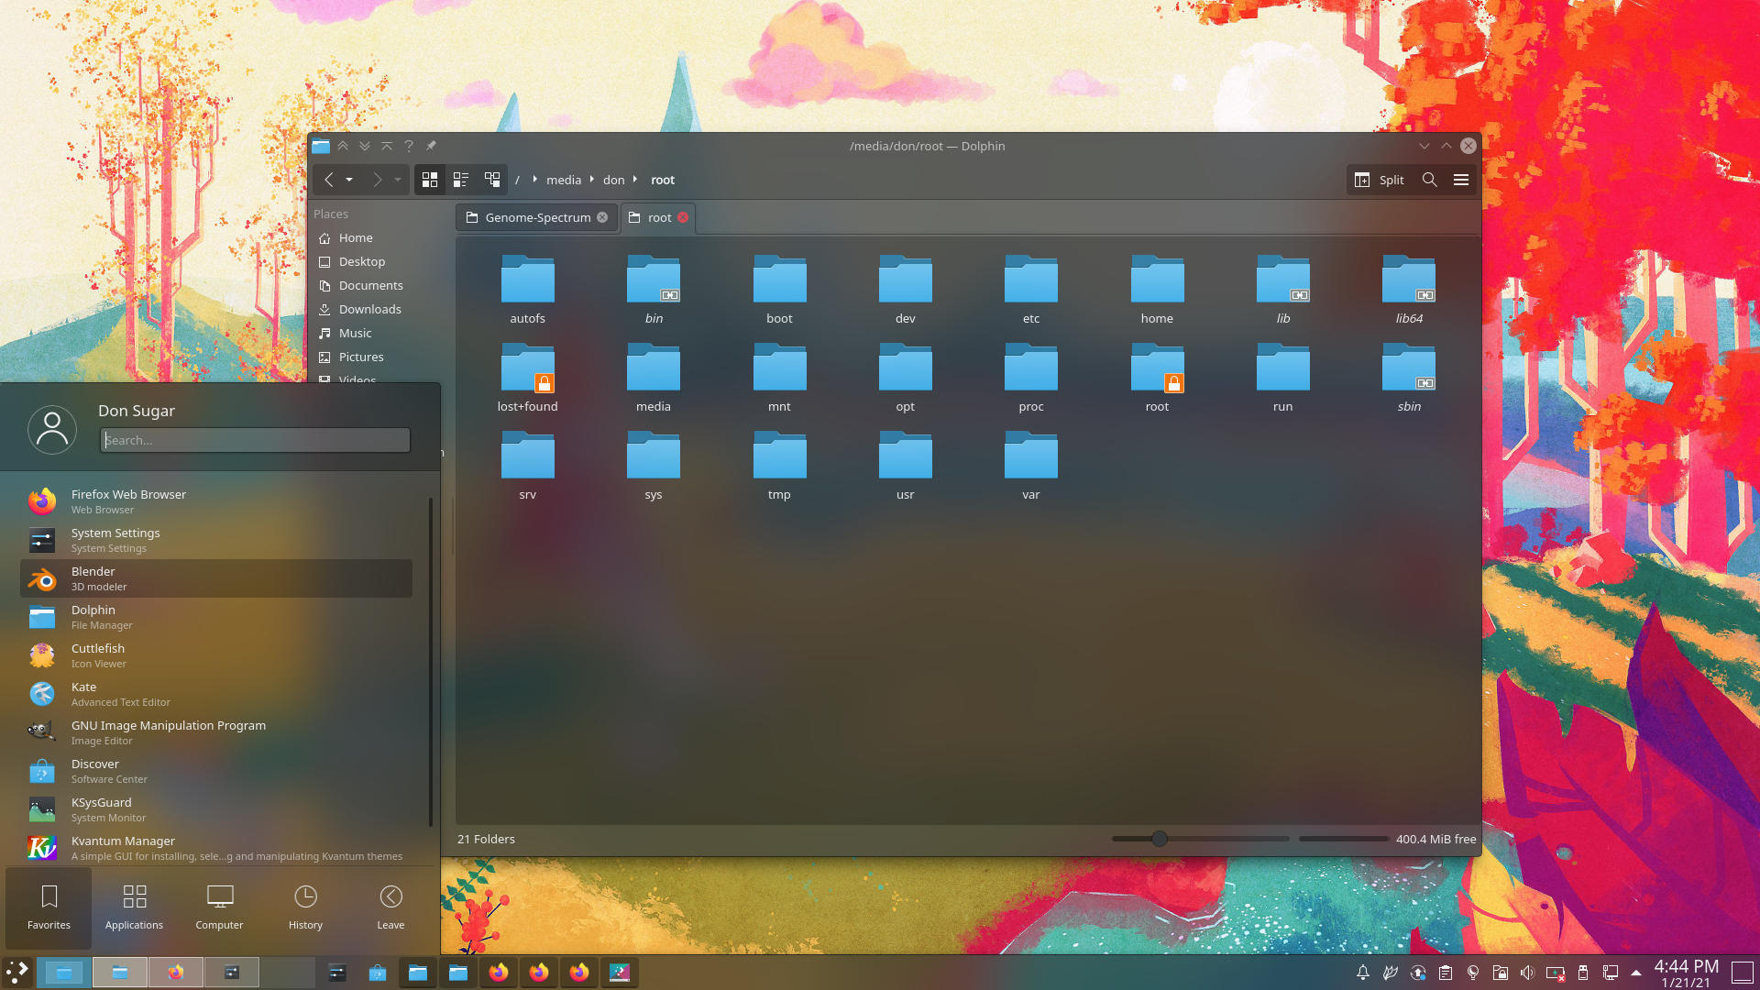Close the root tab
This screenshot has width=1760, height=990.
pyautogui.click(x=683, y=217)
